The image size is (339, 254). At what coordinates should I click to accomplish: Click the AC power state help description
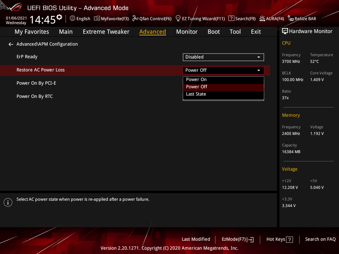pyautogui.click(x=83, y=199)
